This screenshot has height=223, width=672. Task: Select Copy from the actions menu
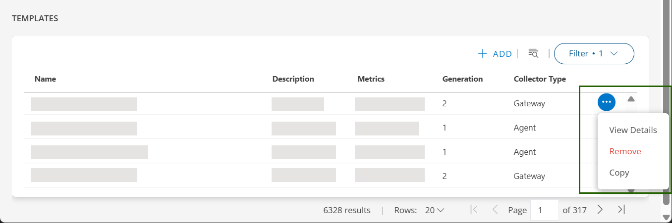point(619,173)
